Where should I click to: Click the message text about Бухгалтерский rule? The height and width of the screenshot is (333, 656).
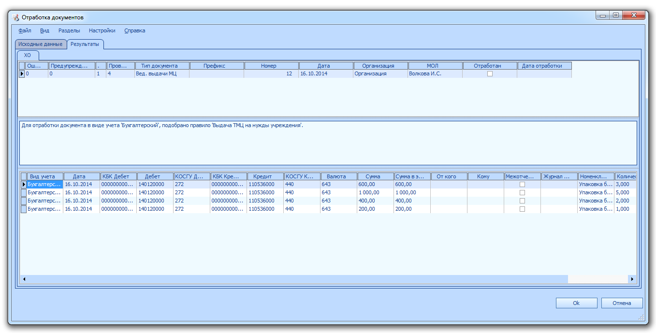point(162,126)
